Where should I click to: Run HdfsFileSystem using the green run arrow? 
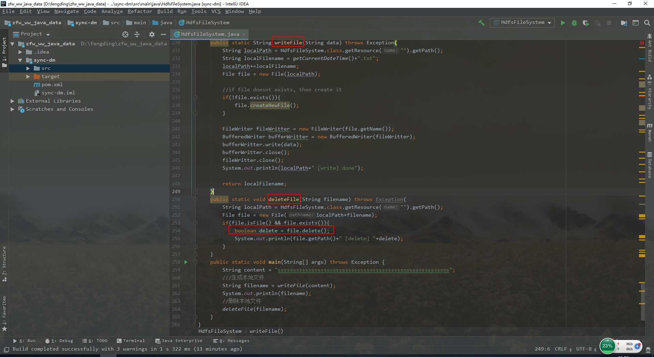563,23
